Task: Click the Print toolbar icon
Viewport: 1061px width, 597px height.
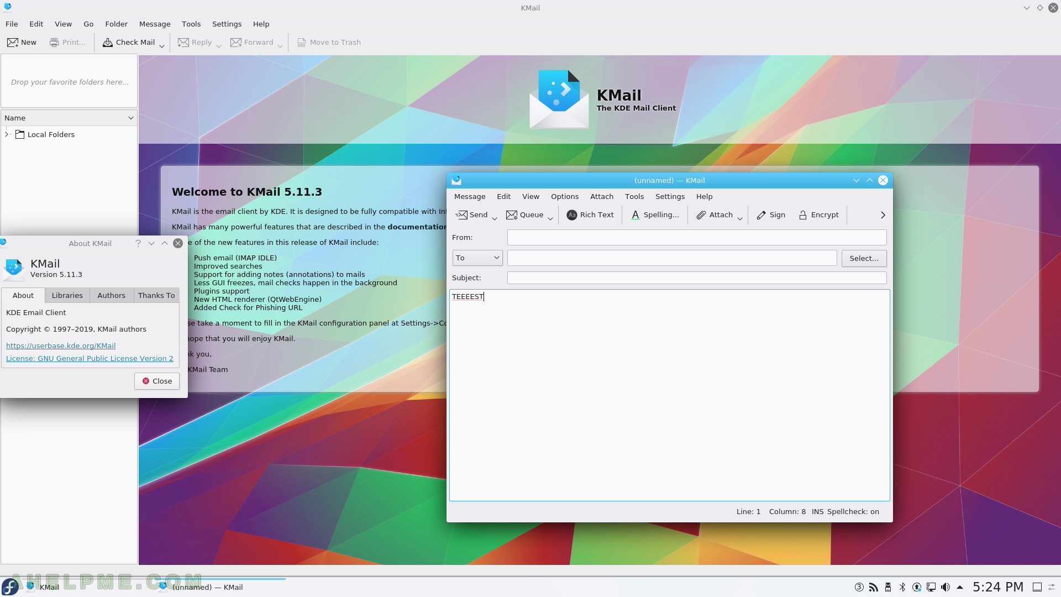Action: [54, 43]
